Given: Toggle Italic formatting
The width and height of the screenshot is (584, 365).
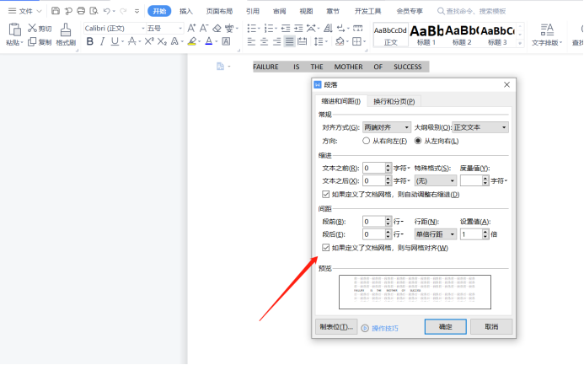Looking at the screenshot, I should 102,41.
